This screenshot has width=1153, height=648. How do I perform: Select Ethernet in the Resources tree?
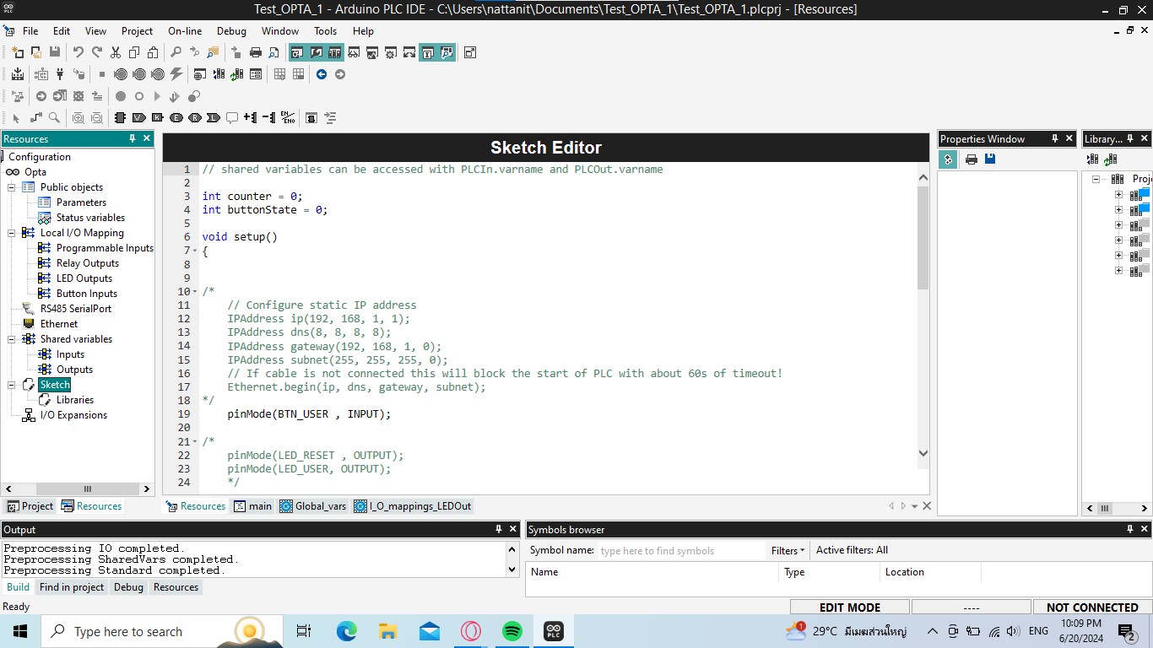59,324
